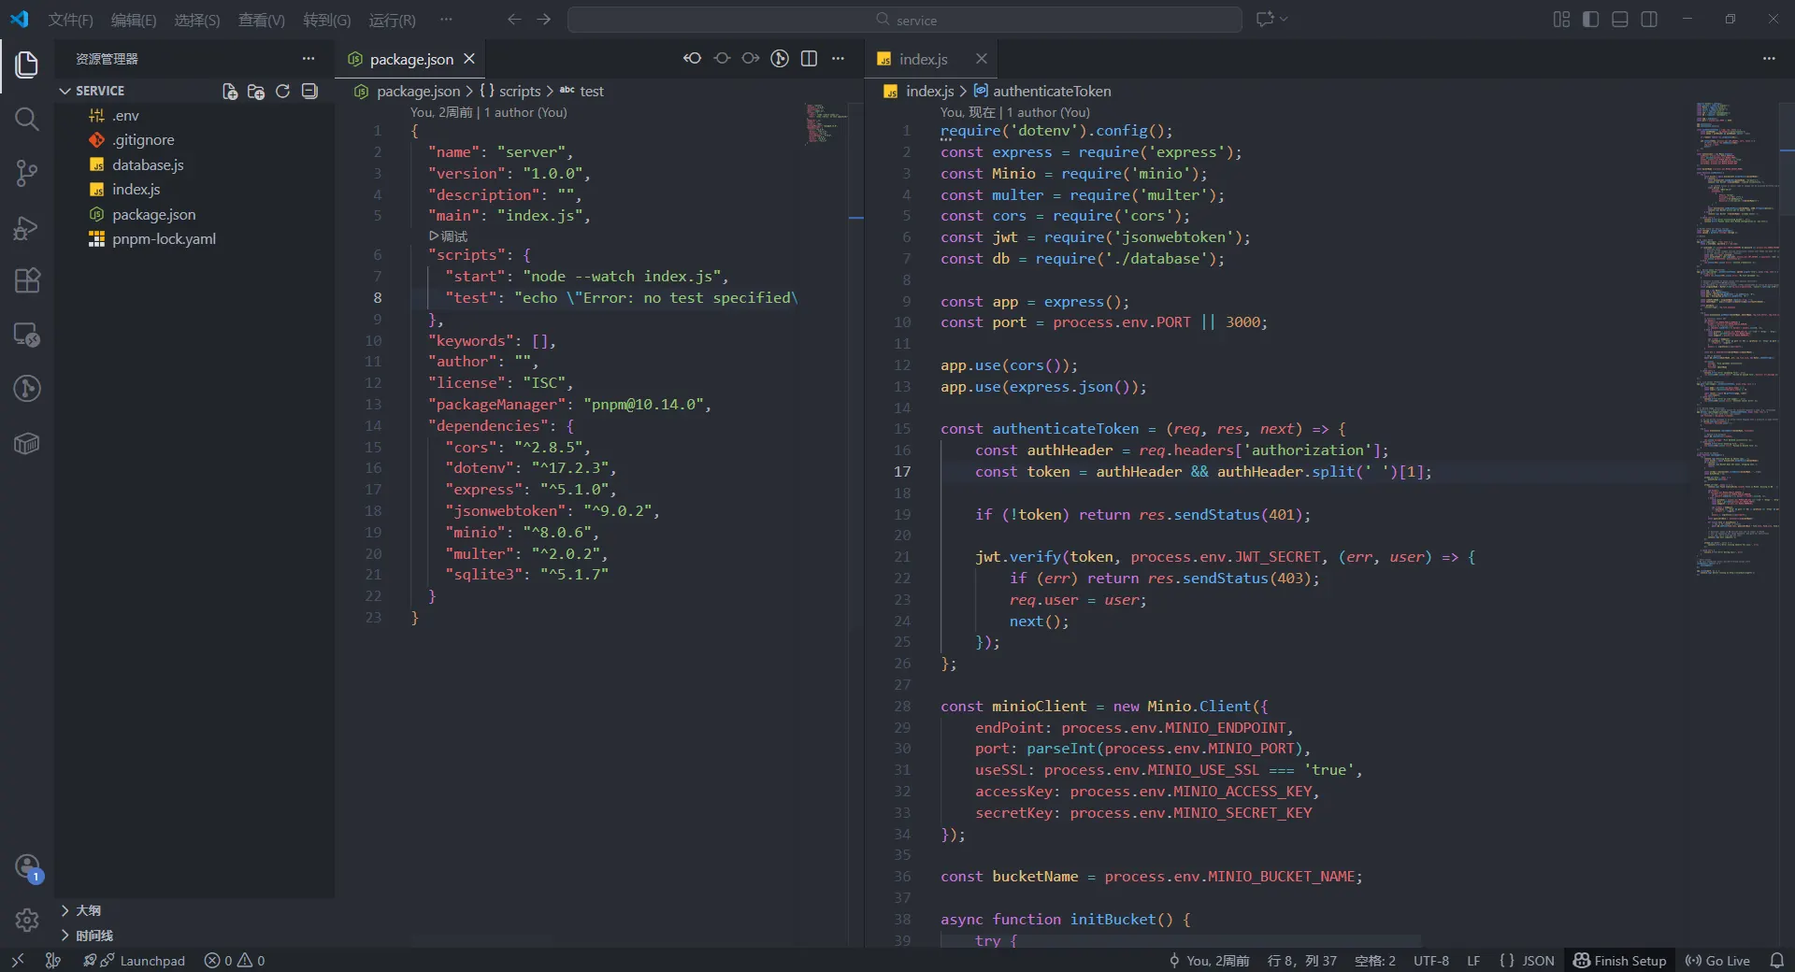
Task: Split the package.json editor to the right
Action: (x=810, y=59)
